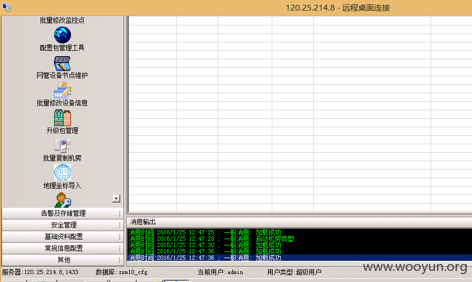The image size is (472, 282).
Task: Click the 地理坐标导入 label
Action: (x=63, y=186)
